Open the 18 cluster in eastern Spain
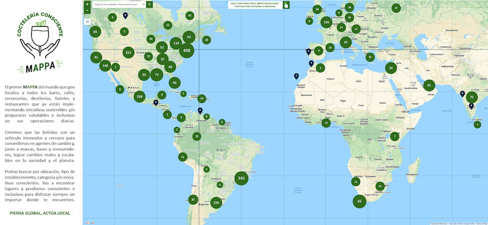This screenshot has height=225, width=488. point(330,48)
